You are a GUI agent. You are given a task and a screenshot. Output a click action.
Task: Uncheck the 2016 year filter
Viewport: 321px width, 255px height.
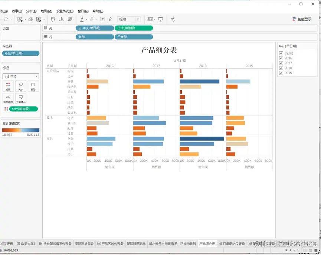point(281,58)
